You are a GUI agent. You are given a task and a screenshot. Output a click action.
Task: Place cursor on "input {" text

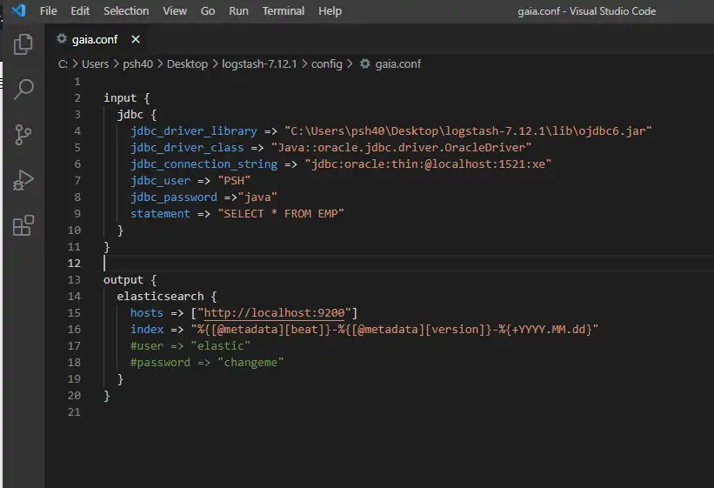127,98
